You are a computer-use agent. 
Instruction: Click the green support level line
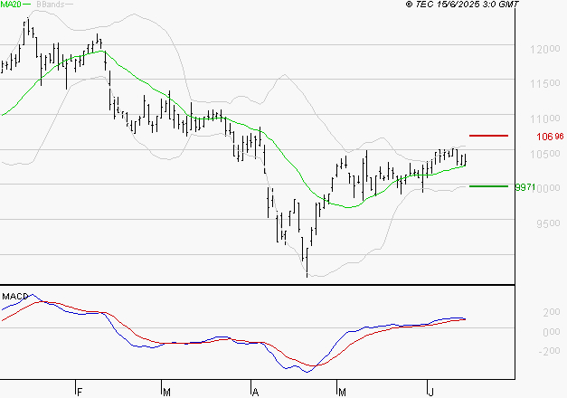pos(488,186)
